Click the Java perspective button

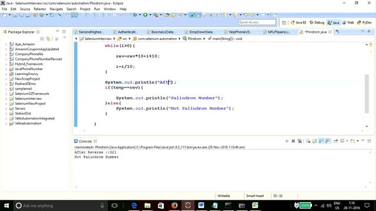[x=334, y=22]
